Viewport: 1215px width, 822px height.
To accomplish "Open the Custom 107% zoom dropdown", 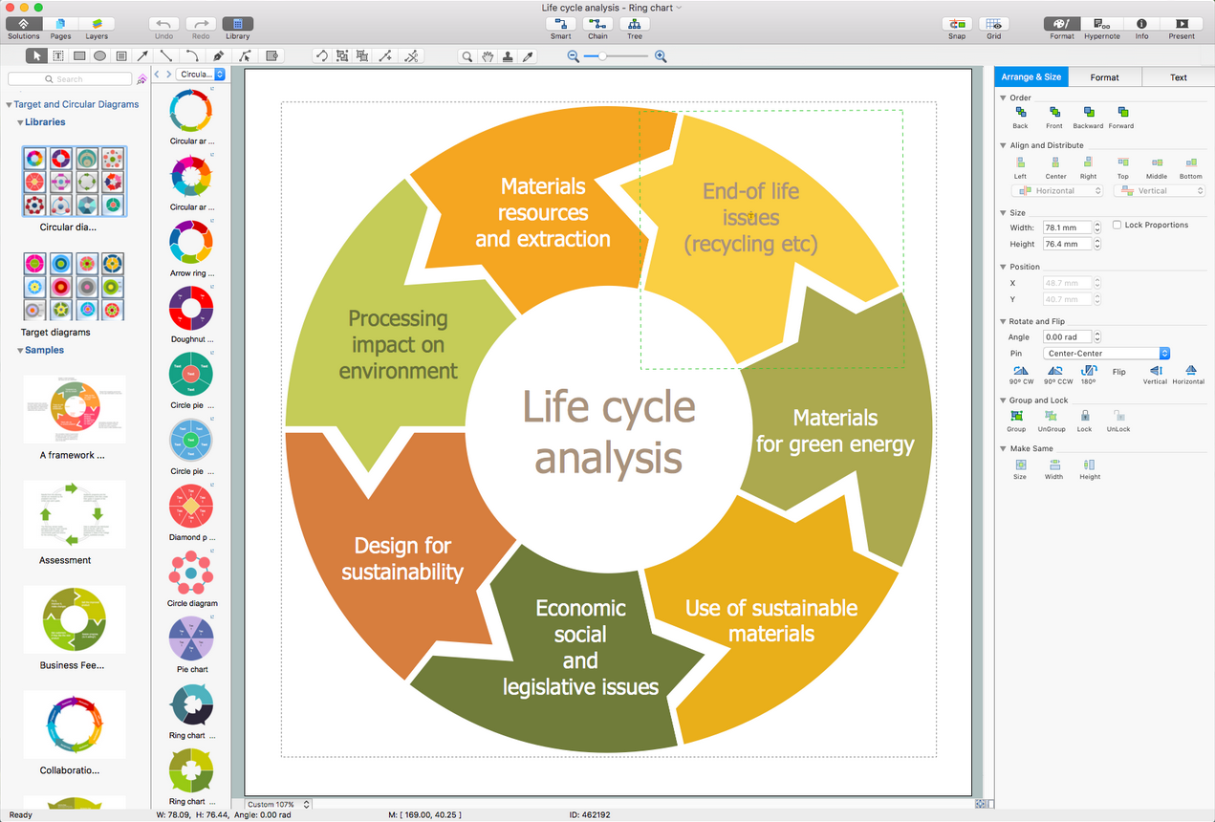I will pos(277,805).
